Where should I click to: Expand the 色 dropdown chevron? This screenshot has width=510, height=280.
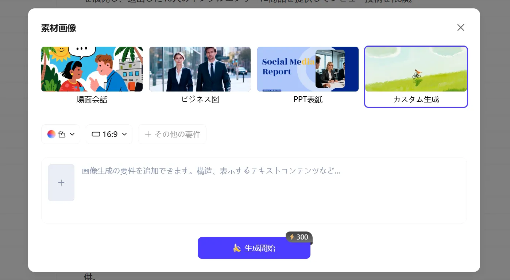click(x=72, y=134)
